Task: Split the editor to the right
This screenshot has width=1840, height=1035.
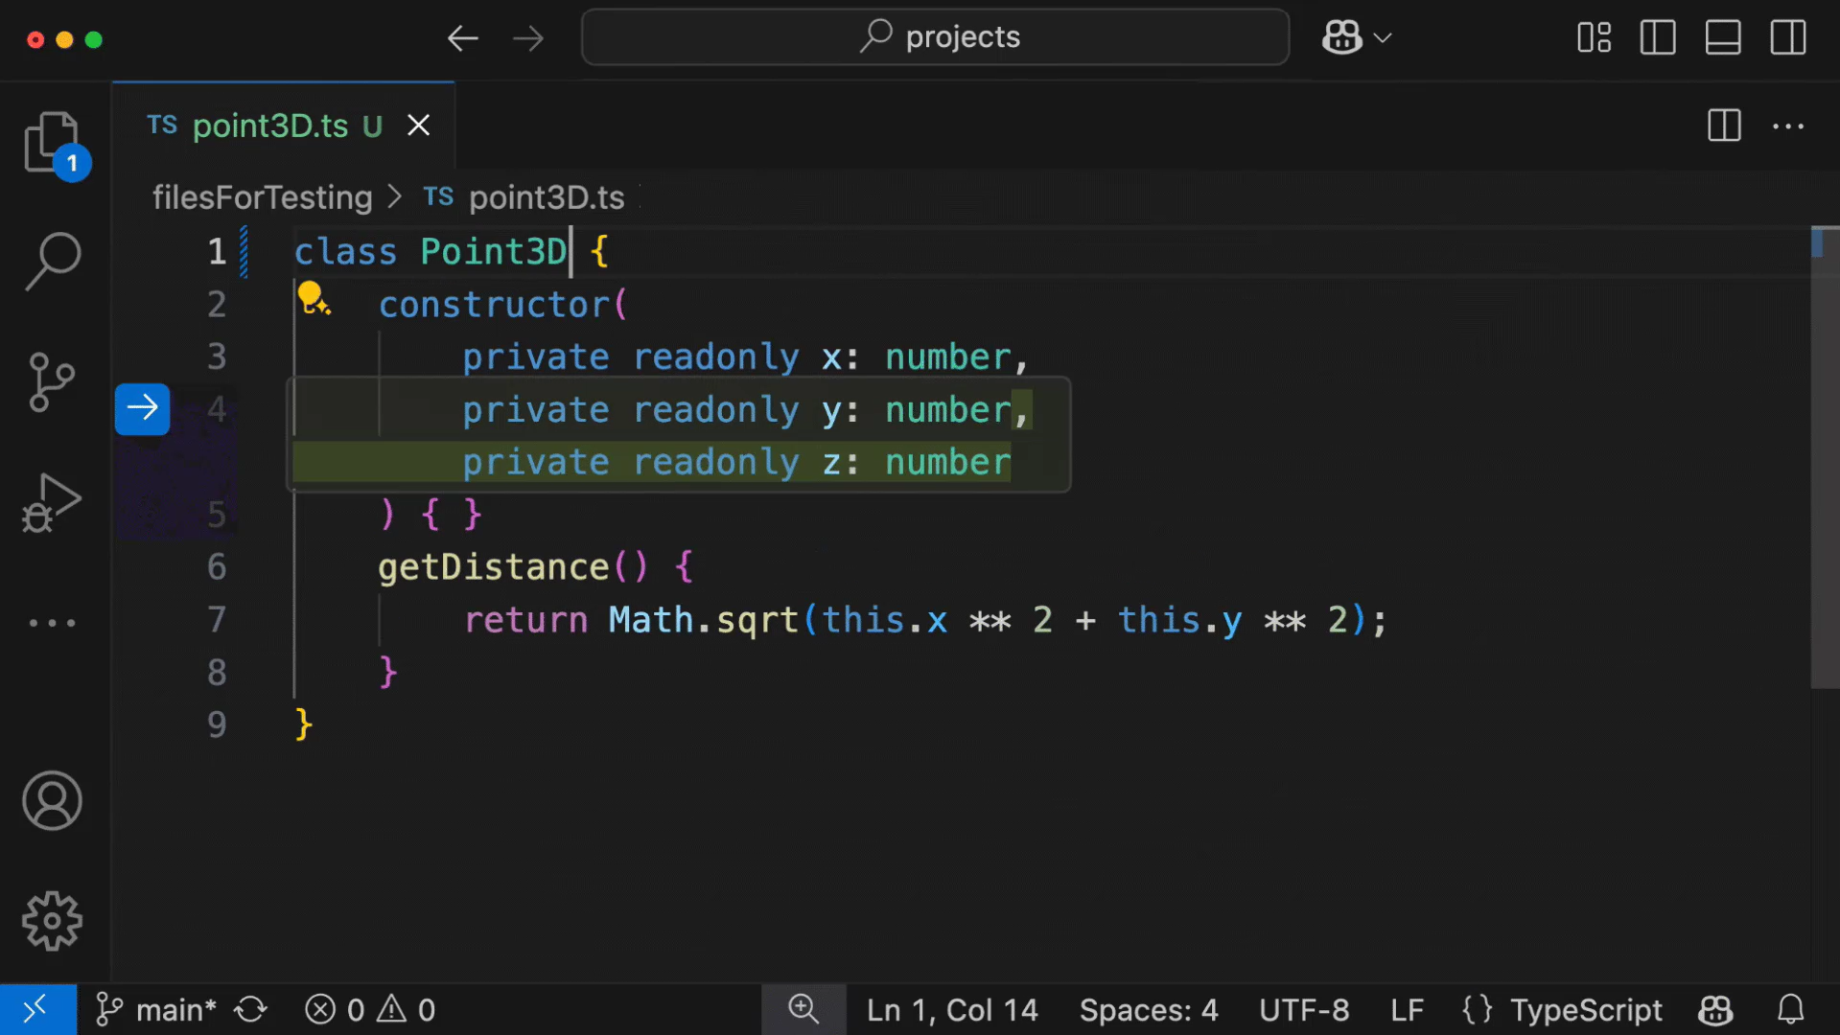Action: tap(1723, 126)
